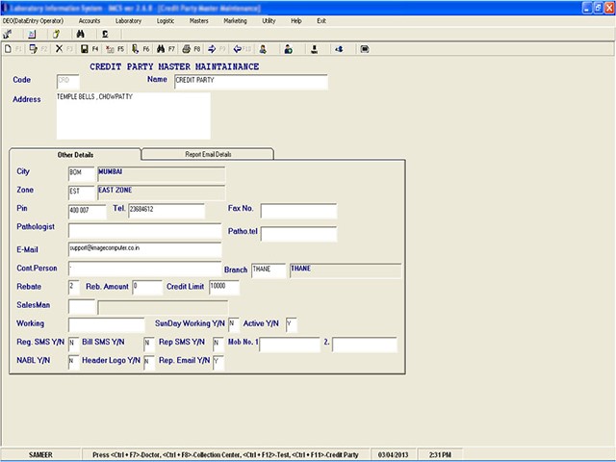The width and height of the screenshot is (616, 462).
Task: Click the Credit Limit field 10000
Action: 224,287
